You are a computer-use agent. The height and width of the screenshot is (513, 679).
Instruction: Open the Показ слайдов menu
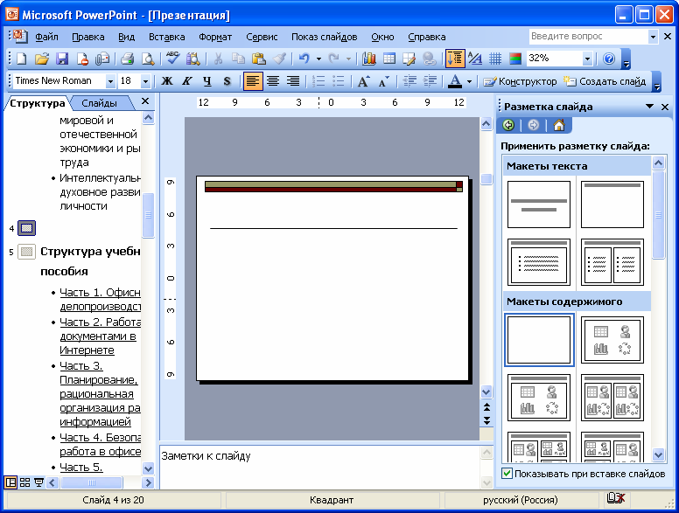[325, 37]
